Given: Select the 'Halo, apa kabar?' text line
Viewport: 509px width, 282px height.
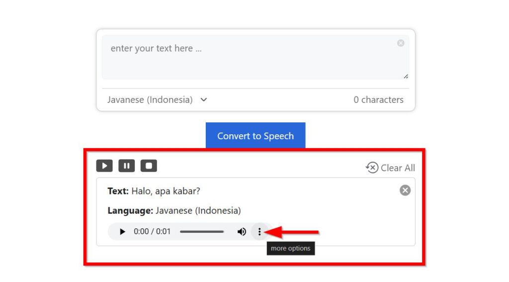Looking at the screenshot, I should point(154,191).
